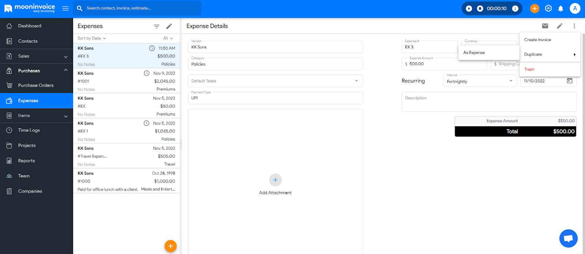This screenshot has width=585, height=254.
Task: Open the live chat bubble
Action: (x=568, y=238)
